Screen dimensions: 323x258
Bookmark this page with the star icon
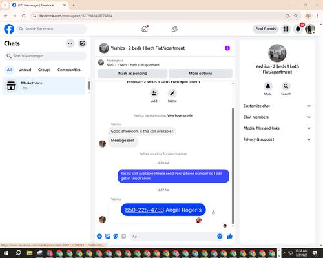pyautogui.click(x=296, y=15)
